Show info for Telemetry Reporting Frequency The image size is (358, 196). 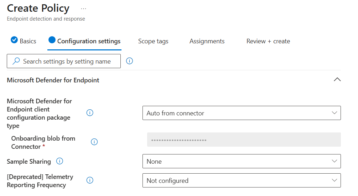pyautogui.click(x=90, y=180)
